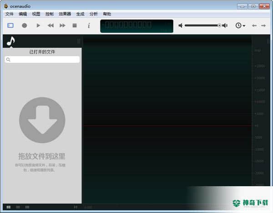Click the waveform center red line

(x=167, y=125)
